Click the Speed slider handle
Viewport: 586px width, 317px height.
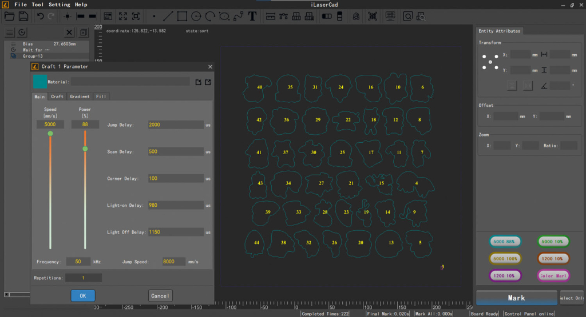(50, 134)
